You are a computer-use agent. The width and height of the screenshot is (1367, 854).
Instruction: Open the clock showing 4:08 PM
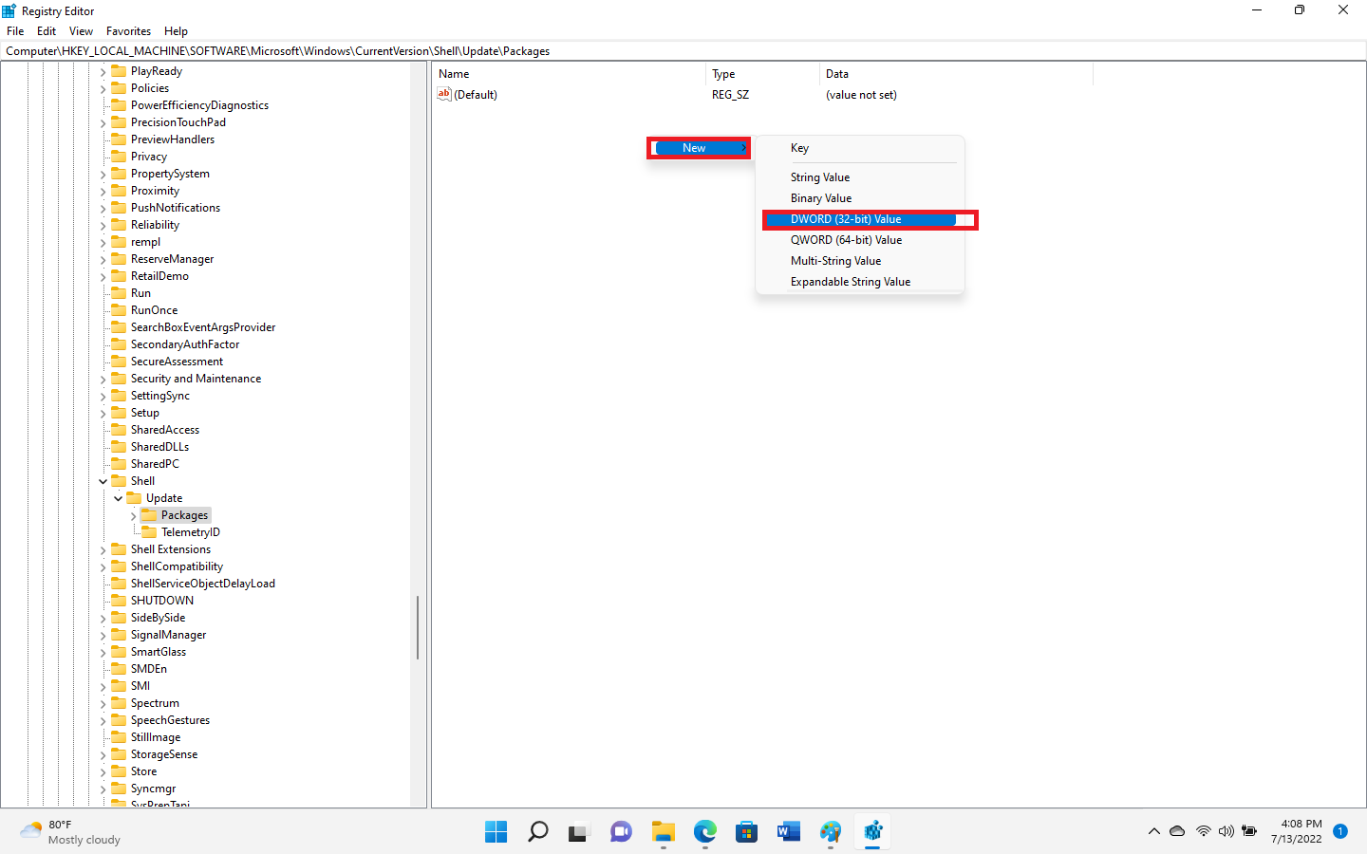(1297, 831)
